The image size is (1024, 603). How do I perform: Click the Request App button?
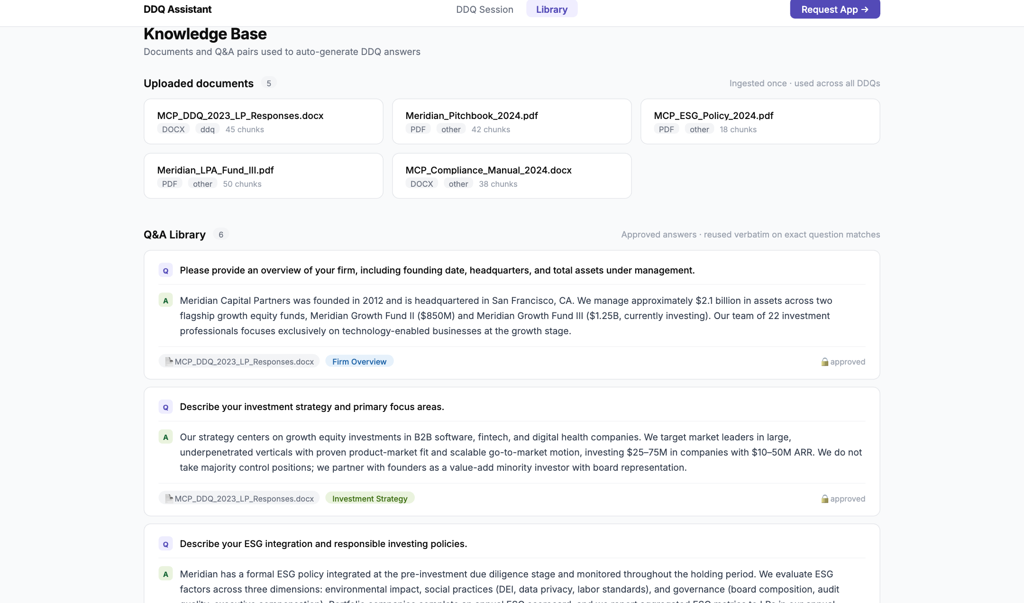835,9
